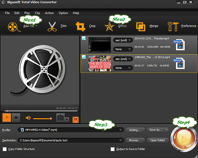
Task: Open None subtitle dropdown for Theater.mp4
Action: [123, 49]
